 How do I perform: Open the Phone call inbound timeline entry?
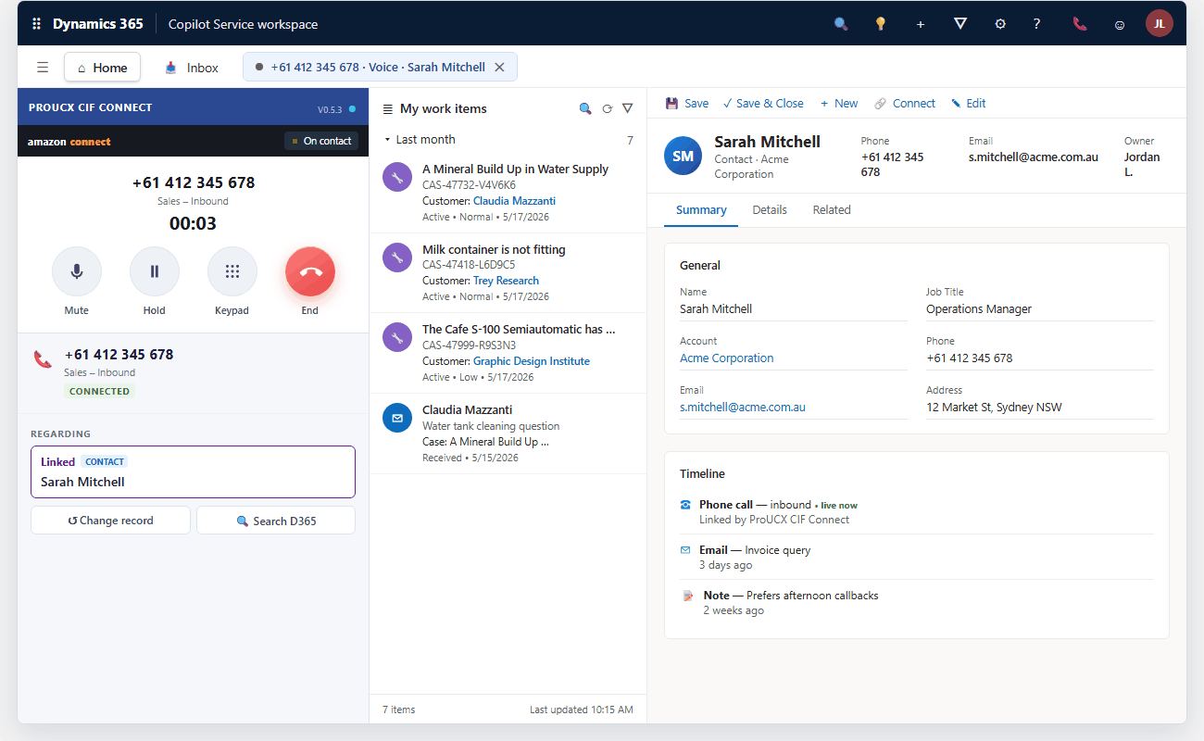[917, 511]
